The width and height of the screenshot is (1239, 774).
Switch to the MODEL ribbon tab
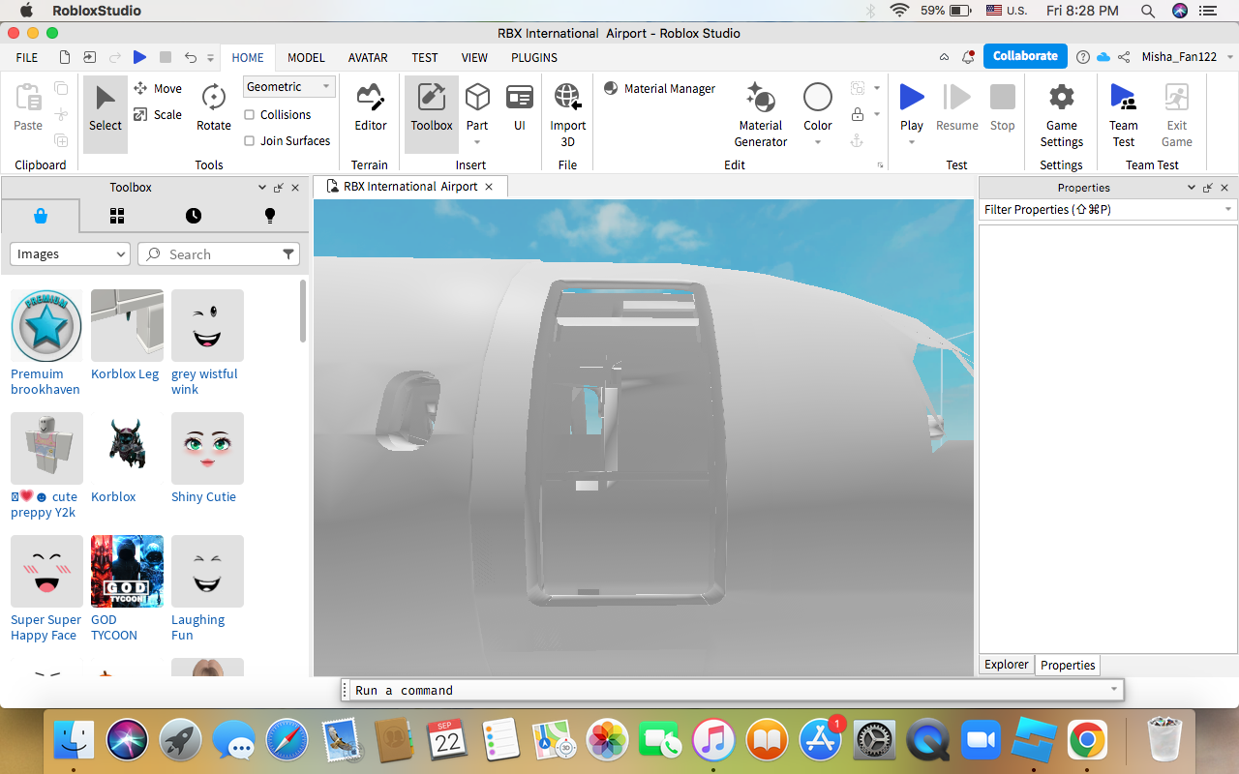point(306,57)
